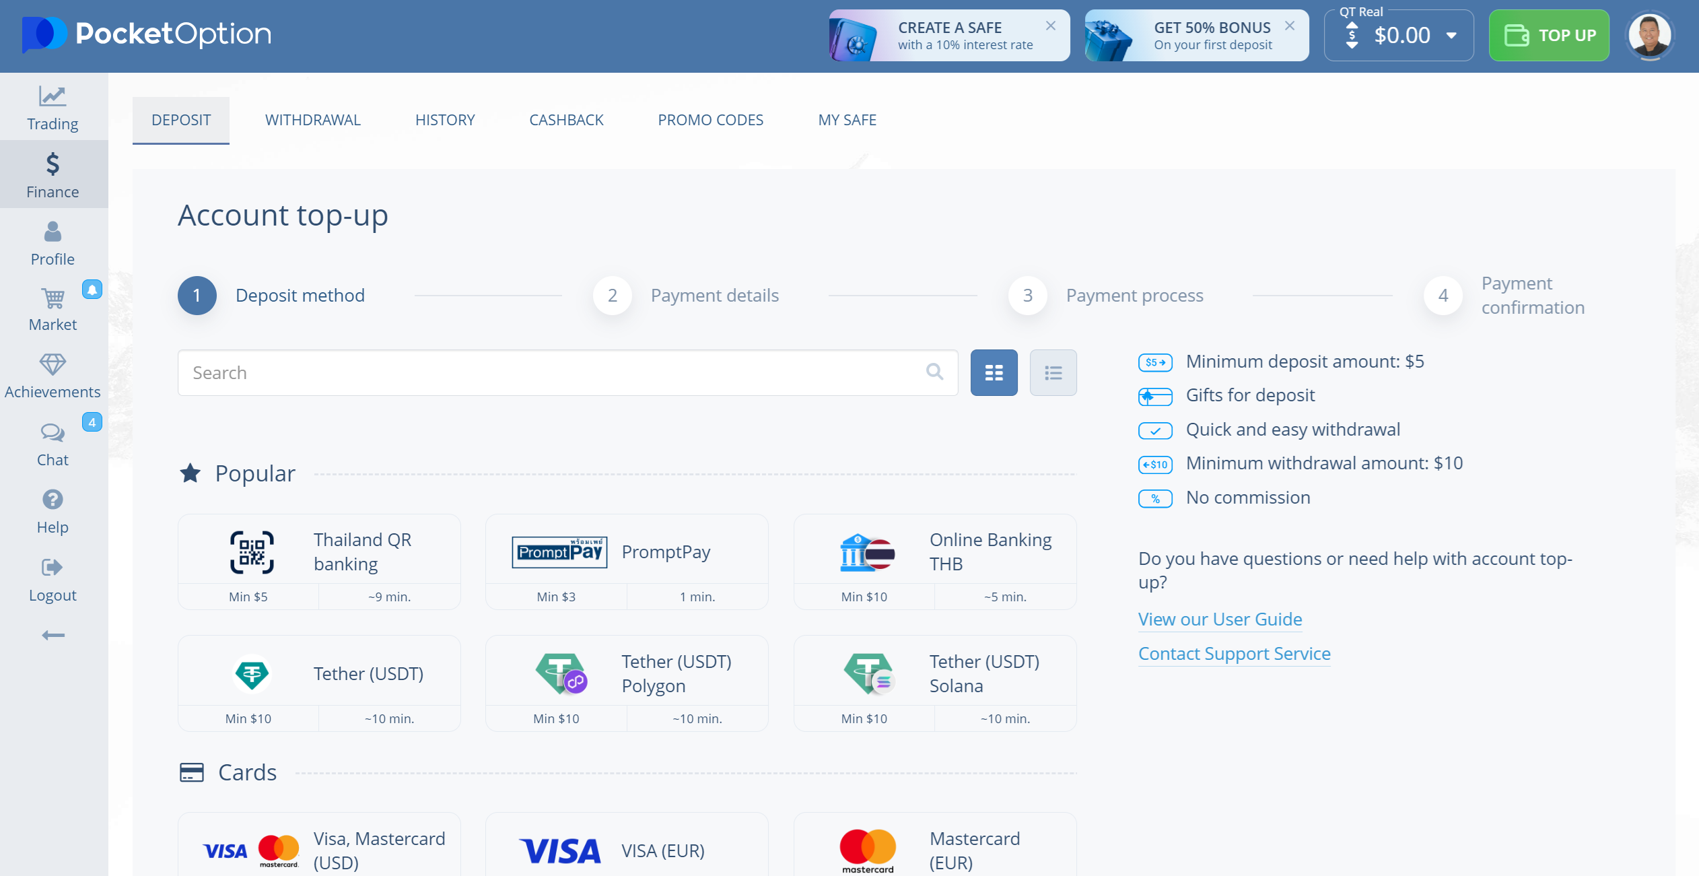Click the Popular star icon
This screenshot has width=1699, height=876.
pyautogui.click(x=190, y=473)
